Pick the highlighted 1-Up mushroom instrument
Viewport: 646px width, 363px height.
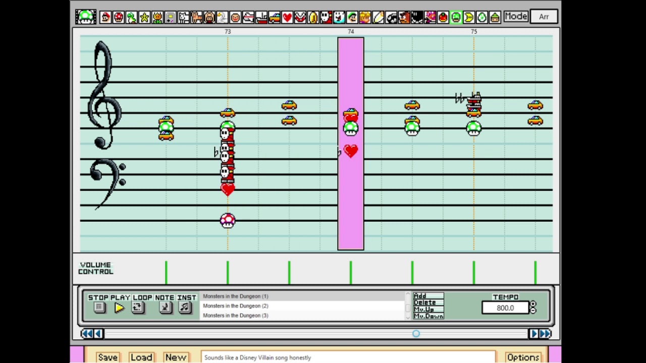[456, 17]
